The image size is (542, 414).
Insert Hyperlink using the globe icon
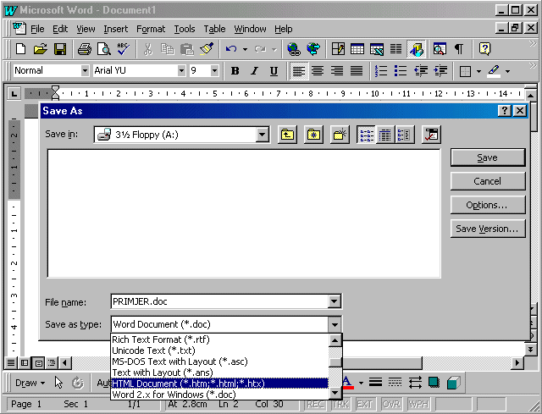[294, 49]
